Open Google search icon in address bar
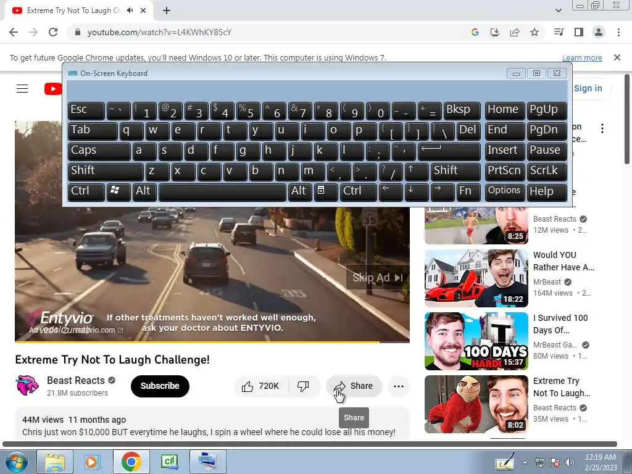632x474 pixels. point(475,32)
